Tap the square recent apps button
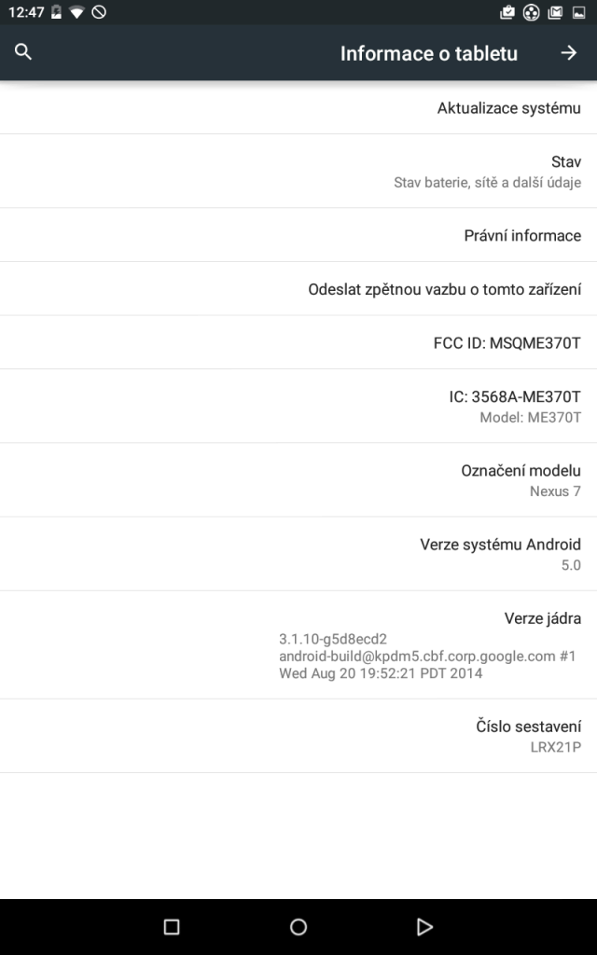The height and width of the screenshot is (955, 597). 172,927
